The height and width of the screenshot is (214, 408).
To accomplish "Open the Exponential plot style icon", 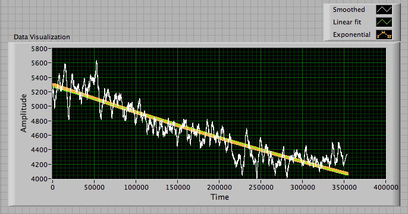I will tap(384, 34).
